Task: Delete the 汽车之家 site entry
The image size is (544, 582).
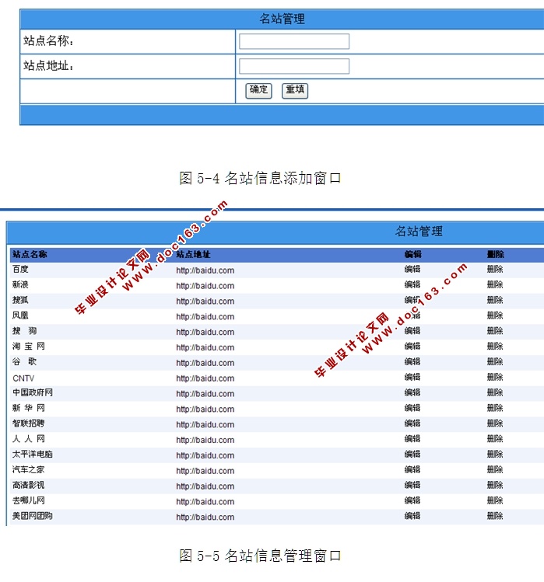Action: point(495,470)
